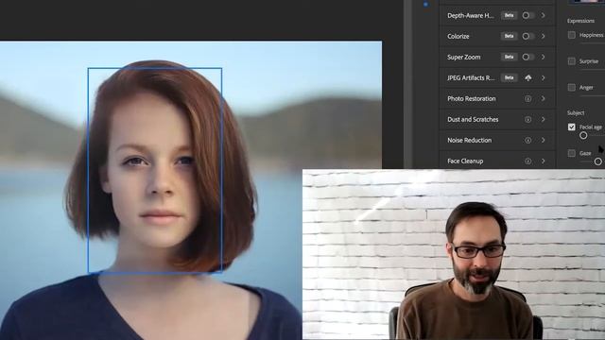The image size is (605, 340).
Task: Expand the Face Cleanup chevron
Action: coord(544,161)
